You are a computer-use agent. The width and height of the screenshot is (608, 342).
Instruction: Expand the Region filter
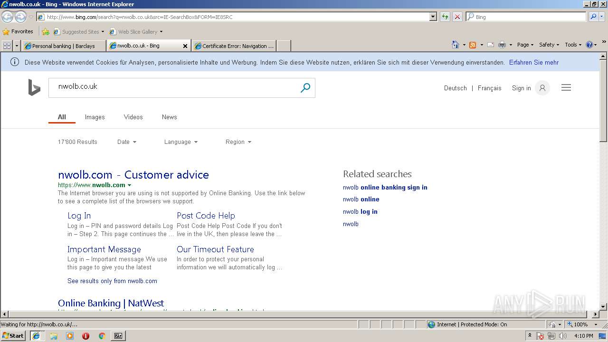[x=238, y=142]
